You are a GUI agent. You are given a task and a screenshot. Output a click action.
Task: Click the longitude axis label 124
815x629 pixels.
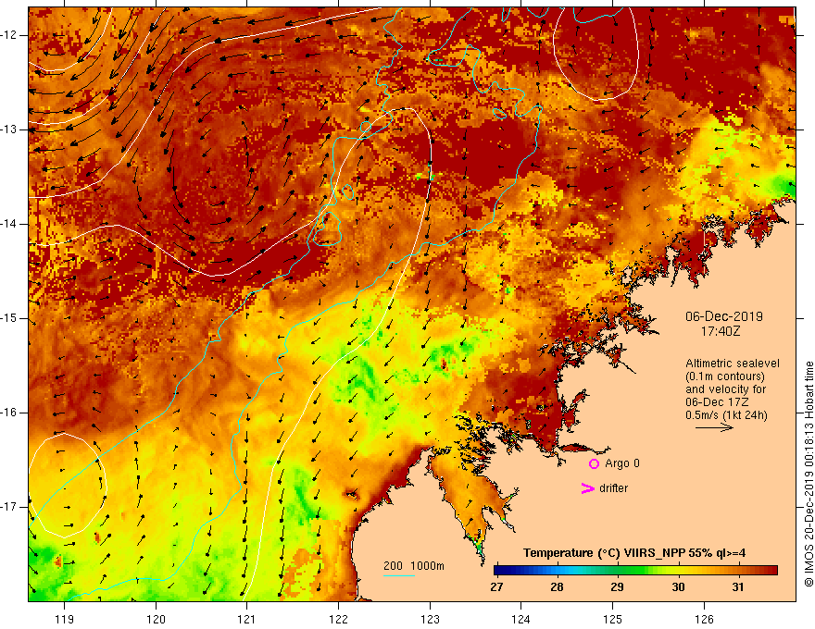point(521,619)
